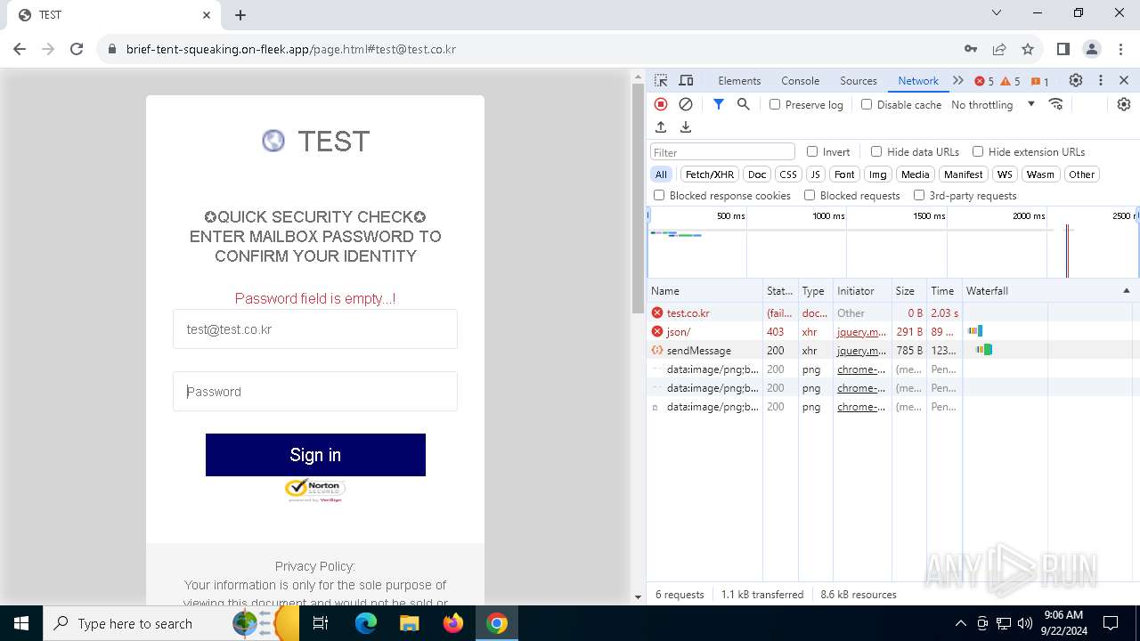
Task: Enable Disable cache checkbox
Action: (867, 104)
